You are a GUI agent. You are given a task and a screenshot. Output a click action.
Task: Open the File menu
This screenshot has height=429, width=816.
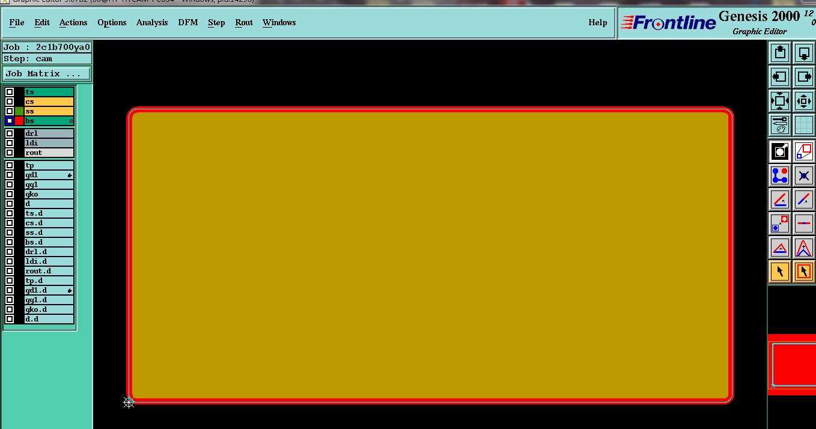coord(17,22)
